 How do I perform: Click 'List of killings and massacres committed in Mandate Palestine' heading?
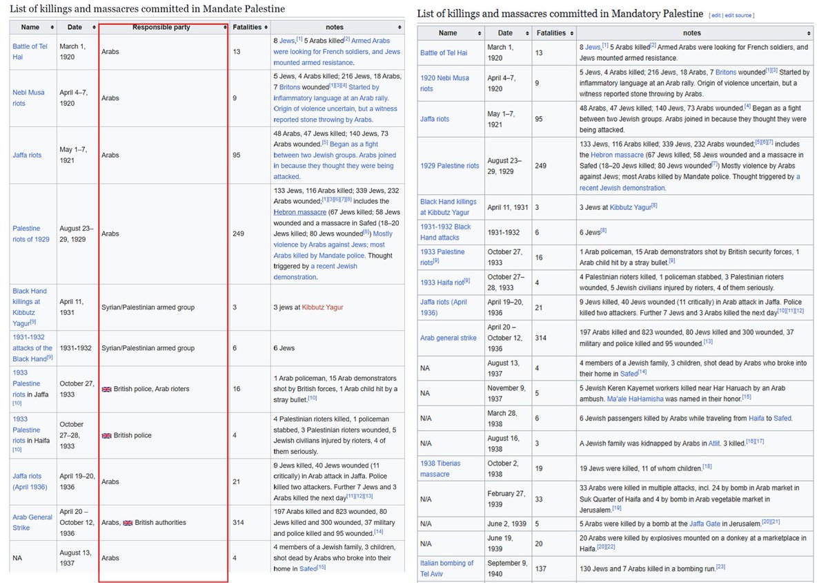click(x=147, y=8)
